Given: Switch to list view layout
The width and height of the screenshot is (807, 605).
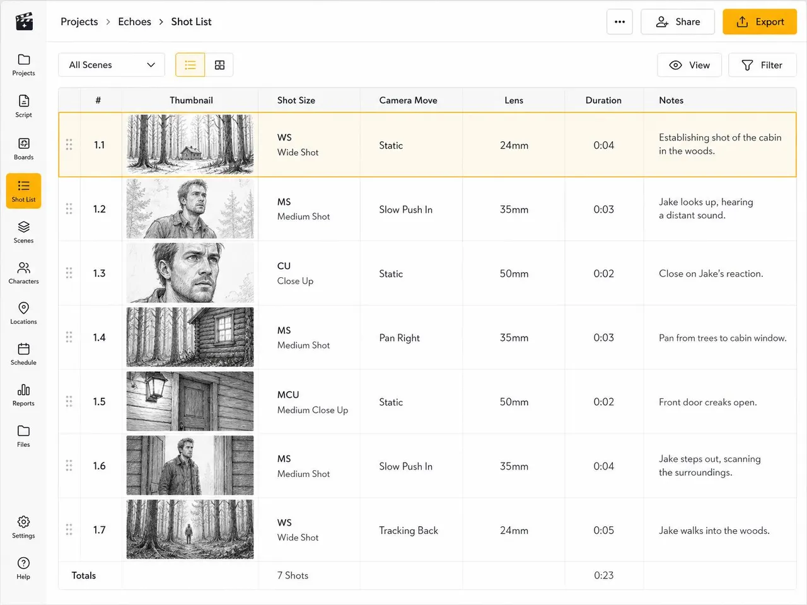Looking at the screenshot, I should (x=190, y=65).
